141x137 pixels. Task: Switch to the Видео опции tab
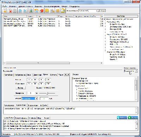point(33,105)
